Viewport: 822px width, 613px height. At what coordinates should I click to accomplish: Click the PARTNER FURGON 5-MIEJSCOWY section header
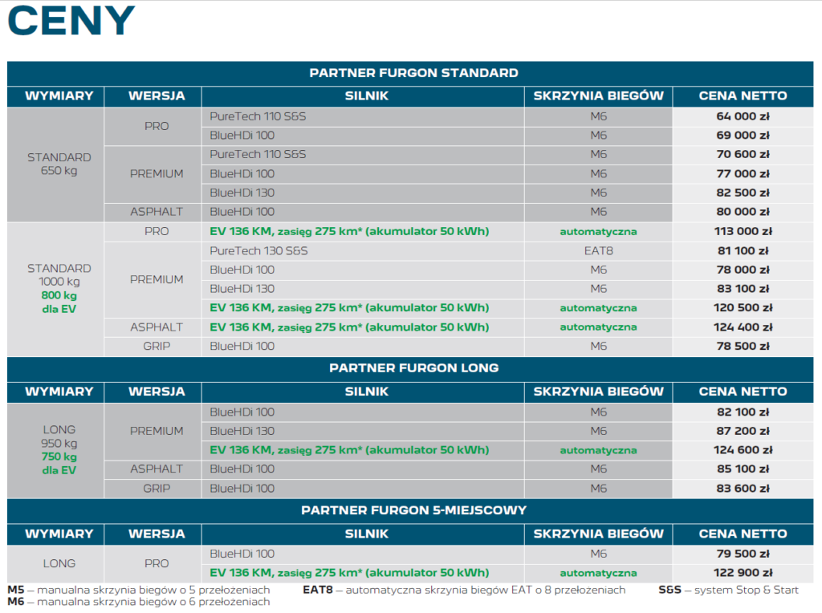click(x=413, y=510)
